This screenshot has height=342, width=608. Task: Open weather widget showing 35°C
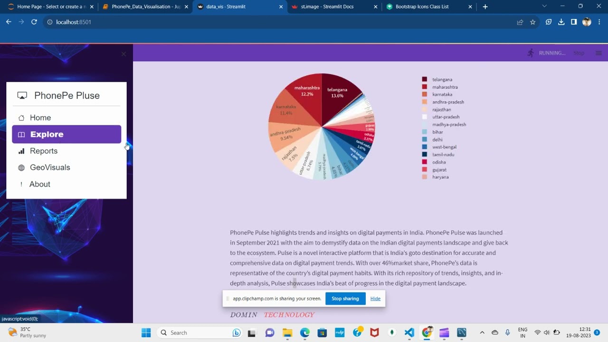(27, 332)
